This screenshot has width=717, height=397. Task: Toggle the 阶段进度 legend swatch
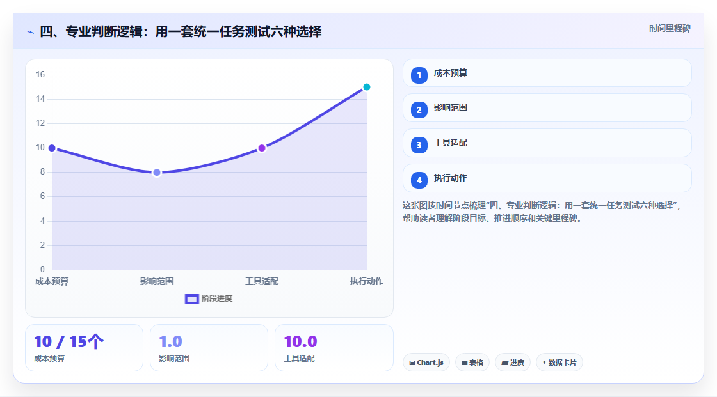(191, 299)
